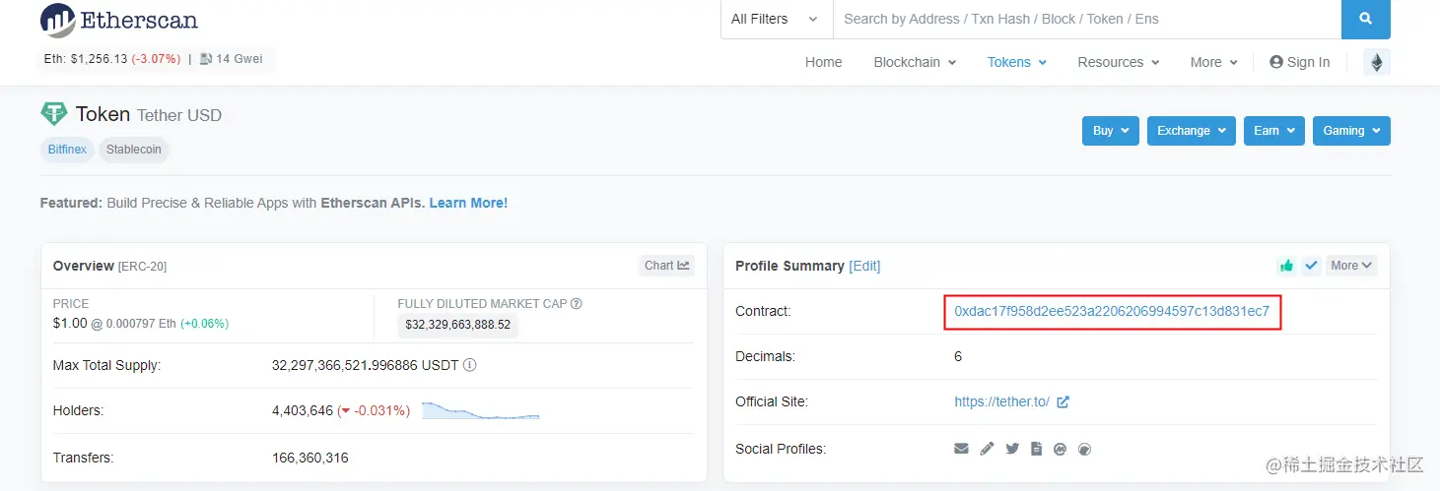Click the Decimals value 6
The width and height of the screenshot is (1440, 491).
click(958, 356)
